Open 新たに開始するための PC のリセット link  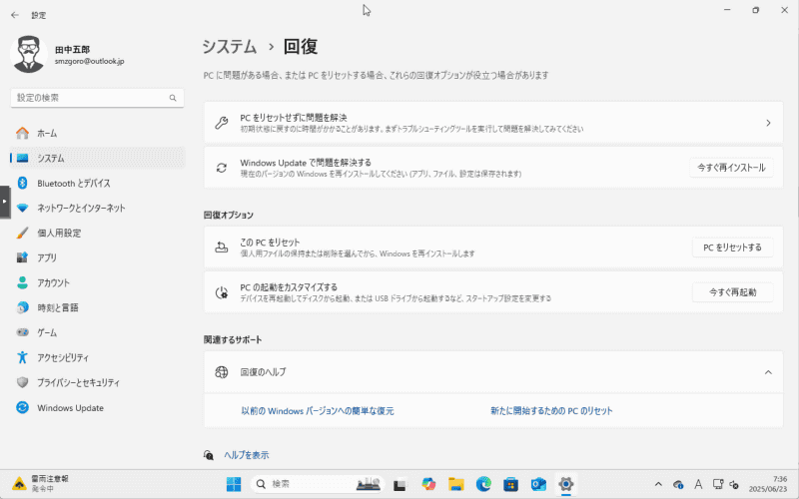pyautogui.click(x=551, y=411)
